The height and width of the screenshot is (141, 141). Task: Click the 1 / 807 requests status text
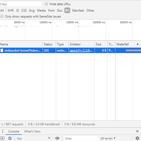pyautogui.click(x=12, y=124)
